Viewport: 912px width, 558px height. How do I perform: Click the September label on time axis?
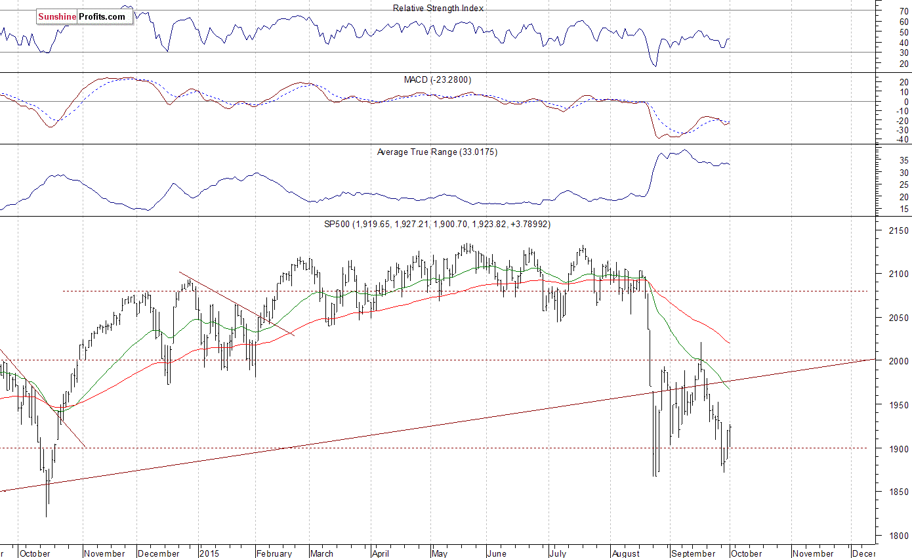(694, 553)
